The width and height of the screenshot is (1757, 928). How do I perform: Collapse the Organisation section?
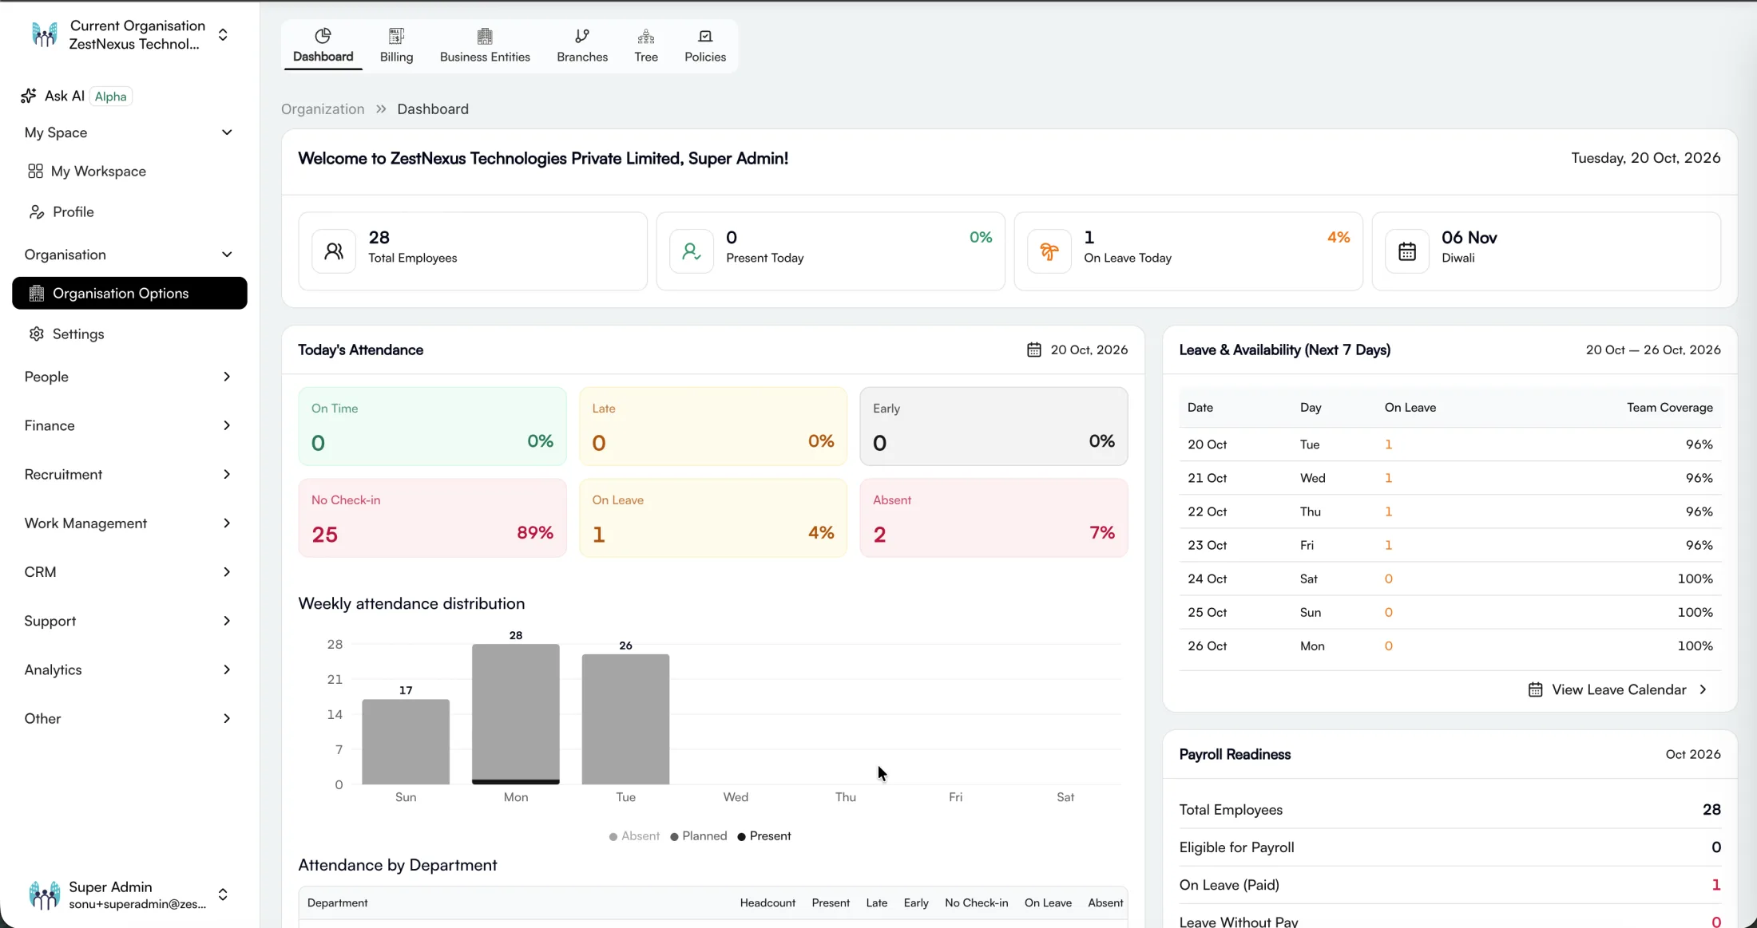[227, 255]
